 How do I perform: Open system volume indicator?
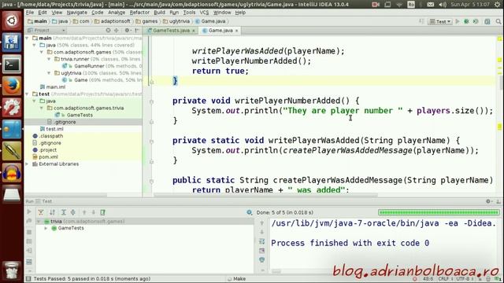tap(443, 5)
